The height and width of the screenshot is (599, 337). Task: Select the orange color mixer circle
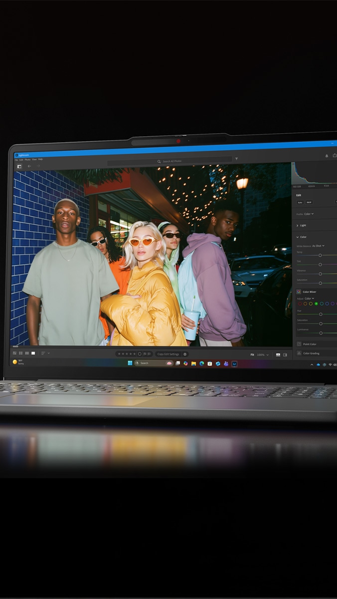point(305,304)
